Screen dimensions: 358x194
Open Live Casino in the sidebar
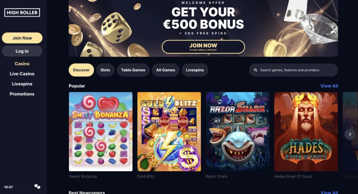tap(22, 74)
